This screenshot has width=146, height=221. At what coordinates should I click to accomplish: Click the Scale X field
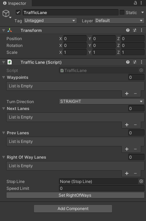point(75,52)
